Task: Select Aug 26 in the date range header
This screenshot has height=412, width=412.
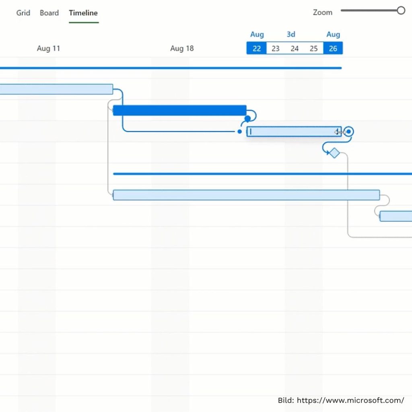Action: 333,48
